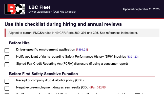Click 'Receipt of company drug & alcohol policy' text
This screenshot has width=164, height=94.
[x=50, y=80]
